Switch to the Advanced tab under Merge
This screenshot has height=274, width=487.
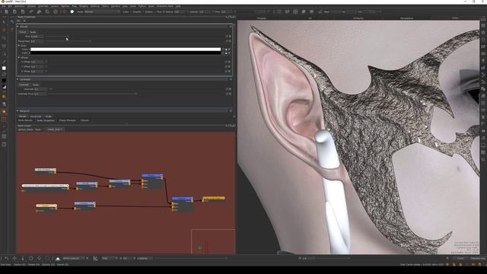(x=36, y=116)
